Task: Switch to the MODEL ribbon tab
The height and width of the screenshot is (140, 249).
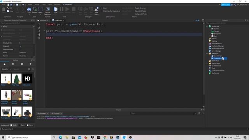Action: tap(37, 5)
